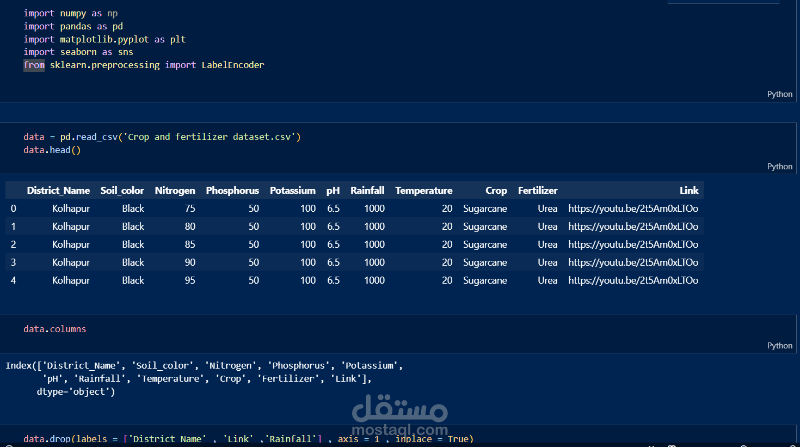
Task: Click the Fertilizer column header
Action: (x=538, y=191)
